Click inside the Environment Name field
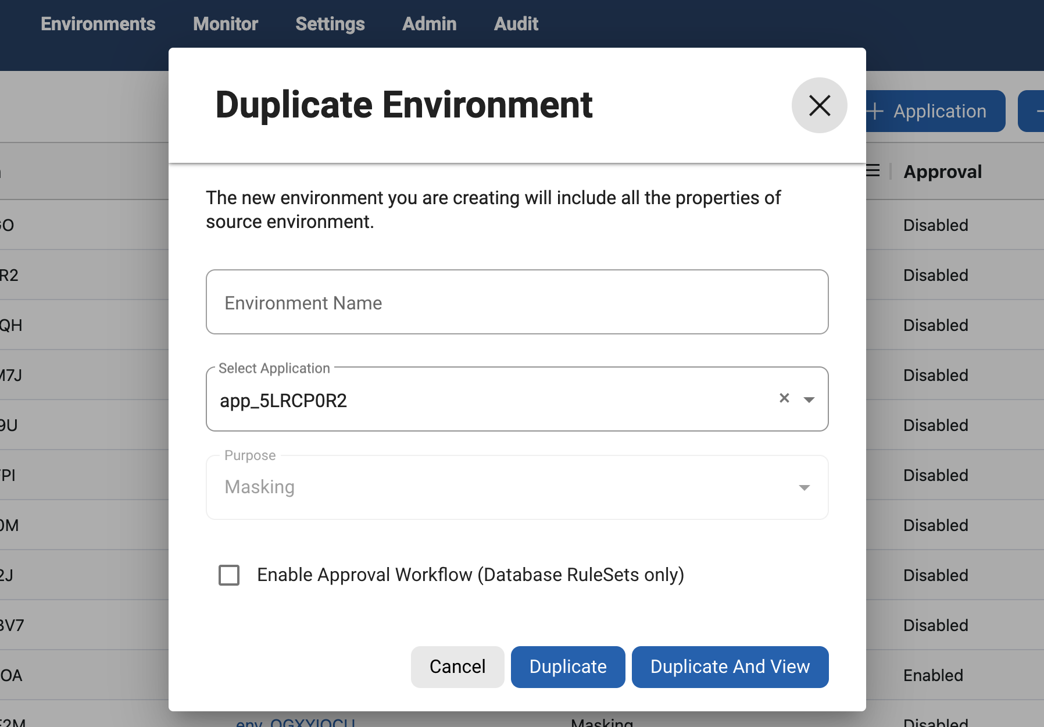This screenshot has height=727, width=1044. pyautogui.click(x=517, y=302)
